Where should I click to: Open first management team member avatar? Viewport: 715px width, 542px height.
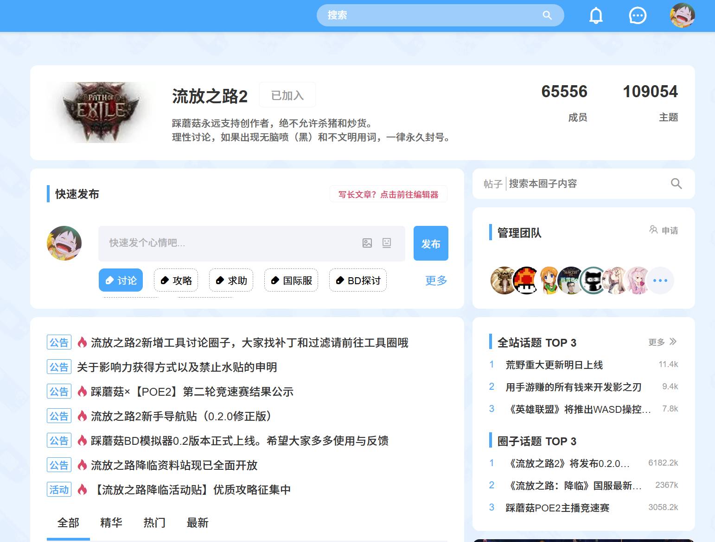click(x=504, y=280)
